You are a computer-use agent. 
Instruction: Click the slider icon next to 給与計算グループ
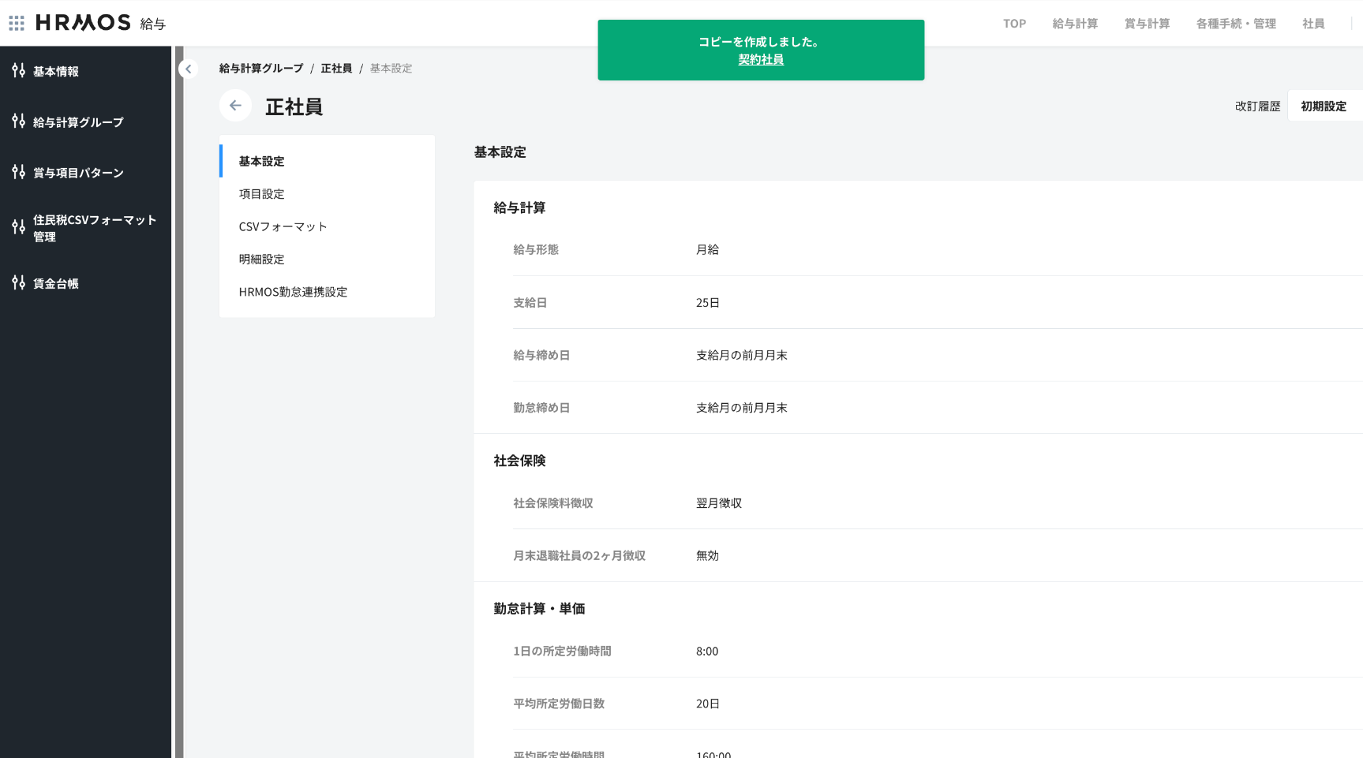point(18,121)
